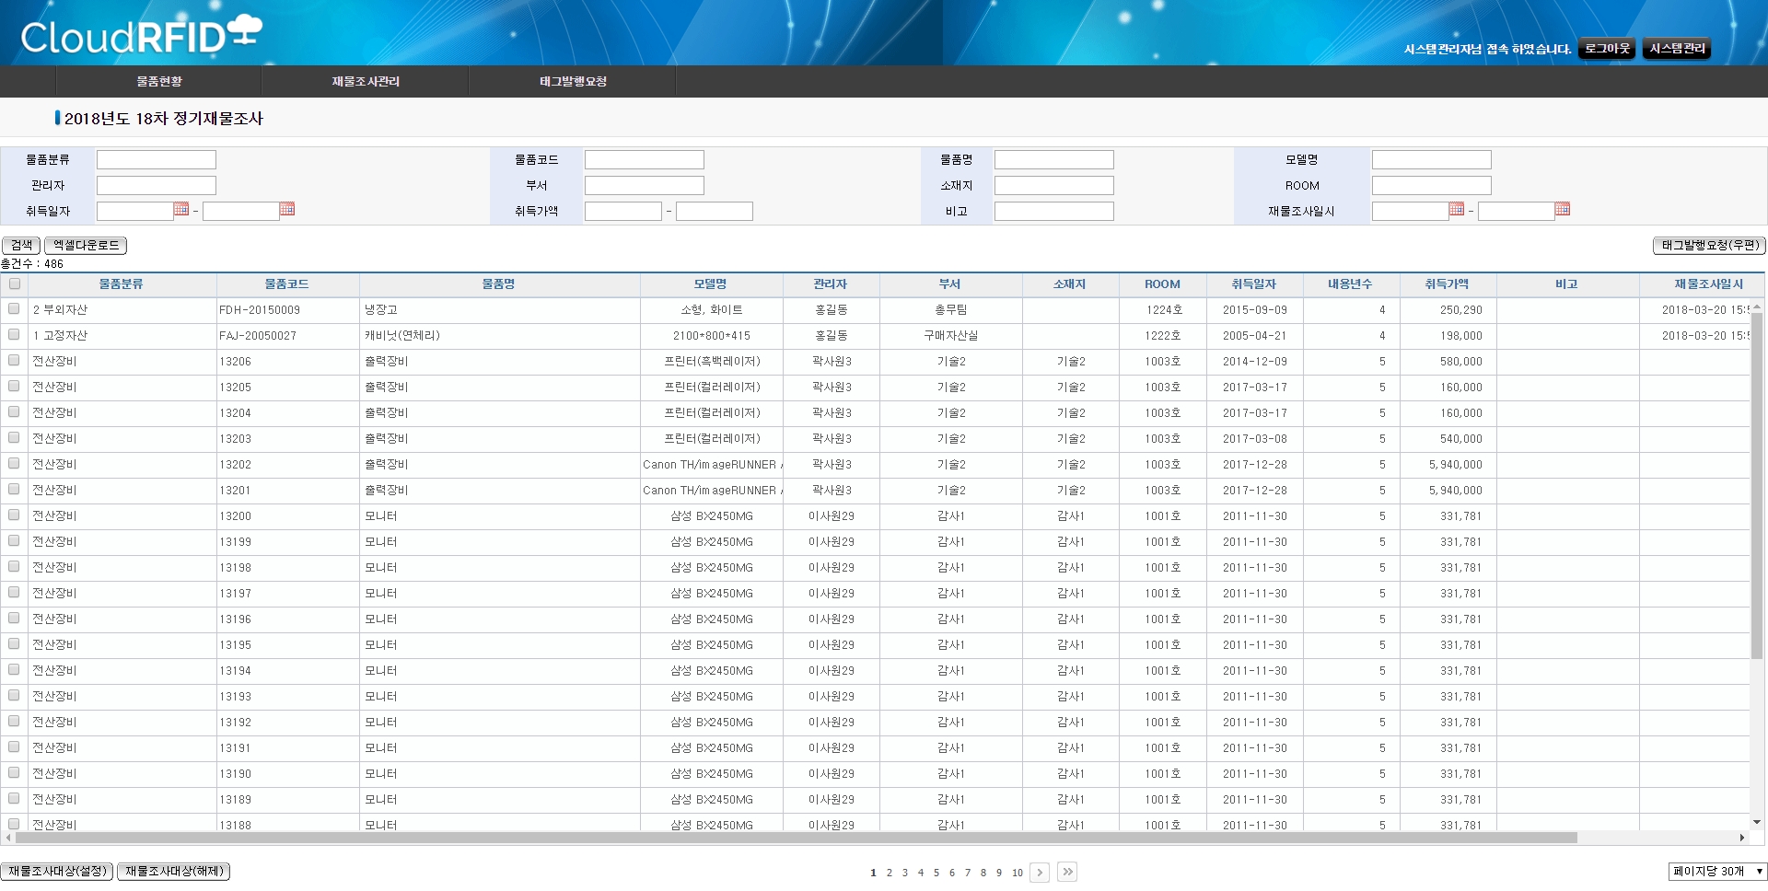Check the row FAJ-20050027 캐비닛
The height and width of the screenshot is (891, 1768).
click(14, 335)
